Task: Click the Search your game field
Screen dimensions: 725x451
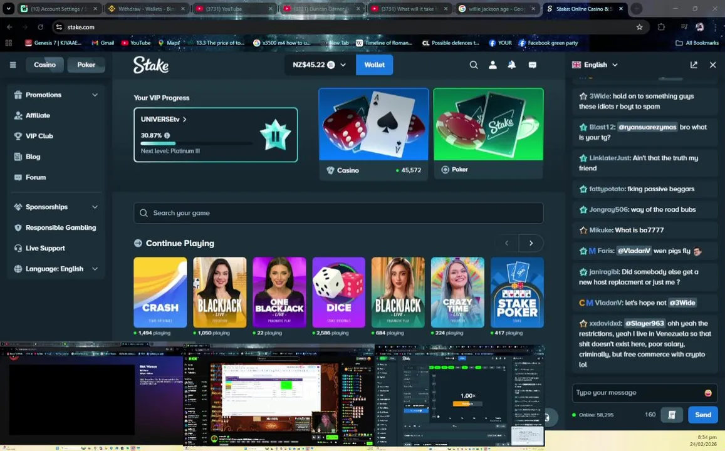Action: [x=338, y=213]
